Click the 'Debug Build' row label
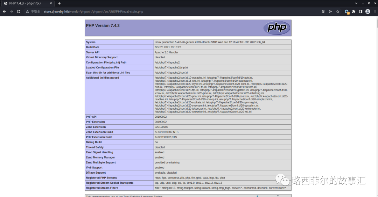Viewport: 378px width, 197px height. click(x=94, y=142)
